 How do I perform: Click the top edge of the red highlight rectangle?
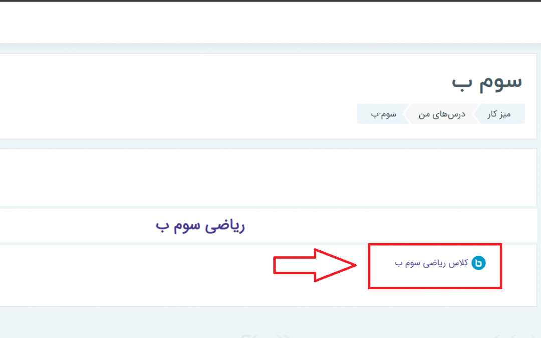tap(435, 245)
